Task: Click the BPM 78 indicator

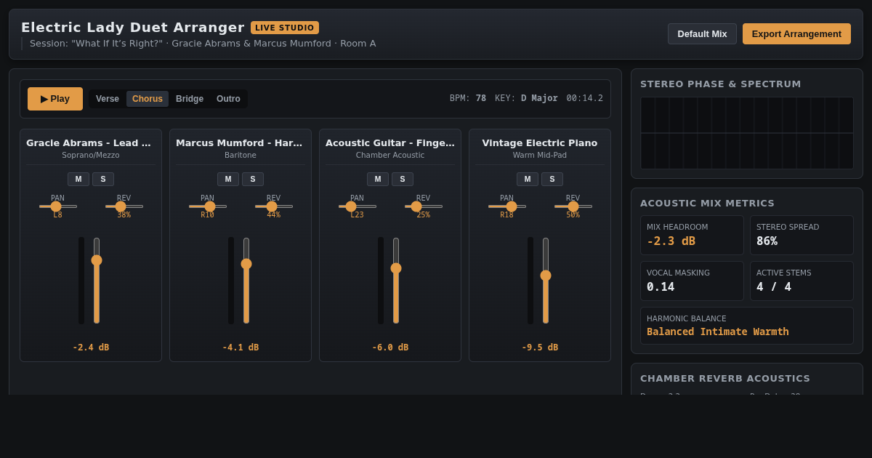Action: click(x=468, y=98)
